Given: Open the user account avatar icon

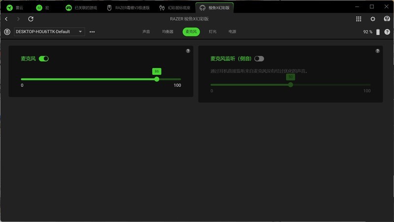Looking at the screenshot, I should click(x=387, y=19).
